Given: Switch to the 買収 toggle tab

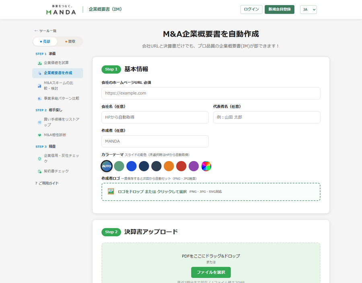Looking at the screenshot, I should [70, 41].
